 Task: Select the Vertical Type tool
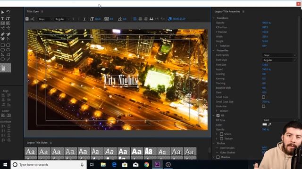pyautogui.click(x=8, y=19)
